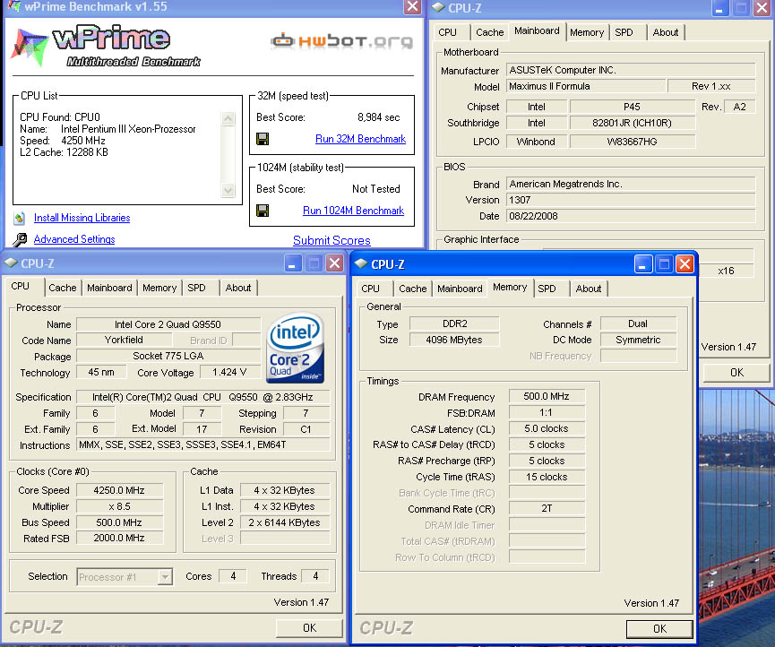Click CPU-Z CPU window title icon
Screen dimensions: 775x647
11,263
